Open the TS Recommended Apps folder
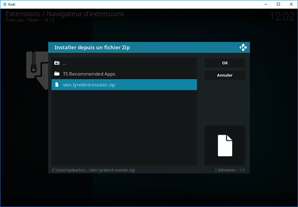Viewport: 298px width, 207px height. 124,74
